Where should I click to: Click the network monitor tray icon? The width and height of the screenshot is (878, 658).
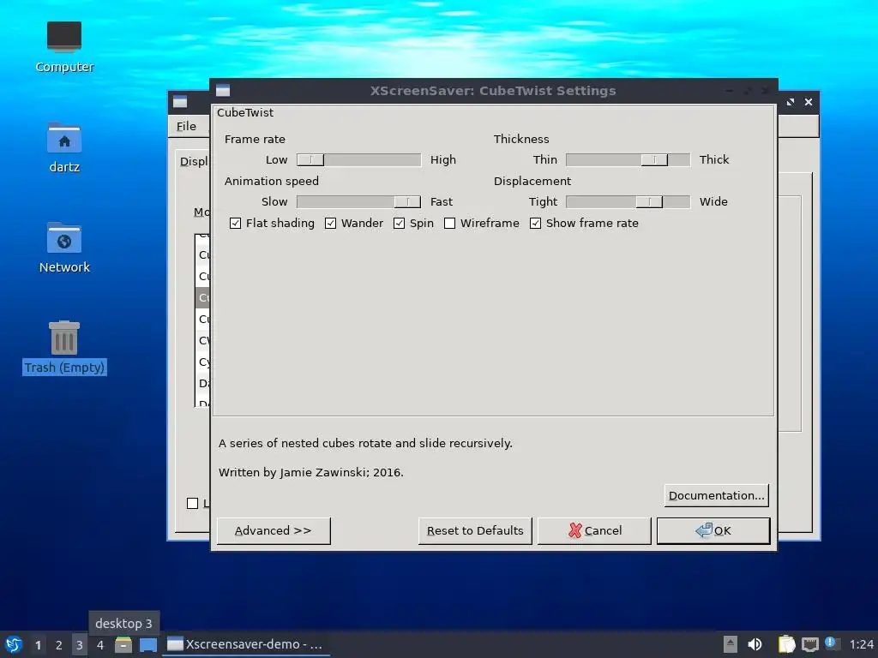[x=809, y=644]
